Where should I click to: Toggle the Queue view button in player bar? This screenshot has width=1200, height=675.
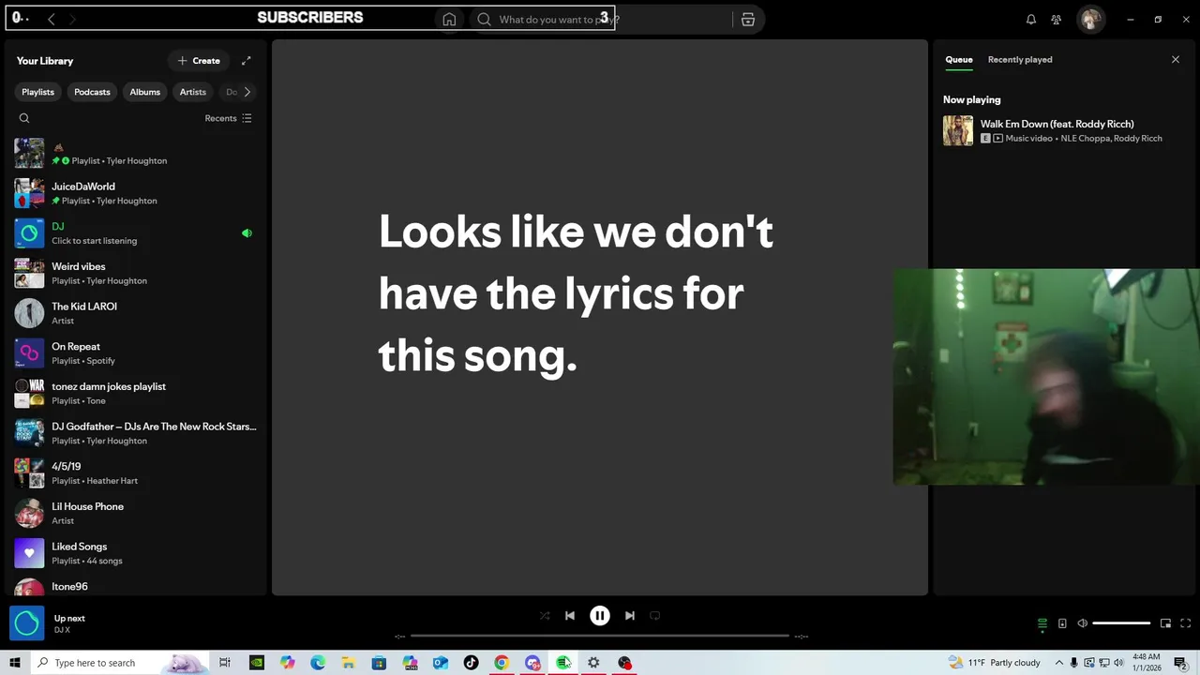(x=1042, y=623)
